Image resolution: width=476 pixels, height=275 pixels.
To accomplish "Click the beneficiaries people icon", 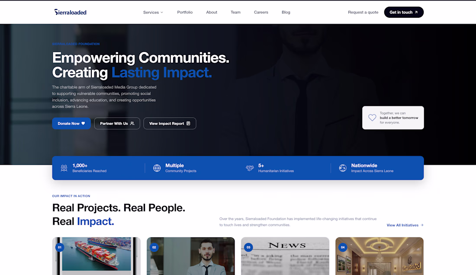I will (x=64, y=168).
